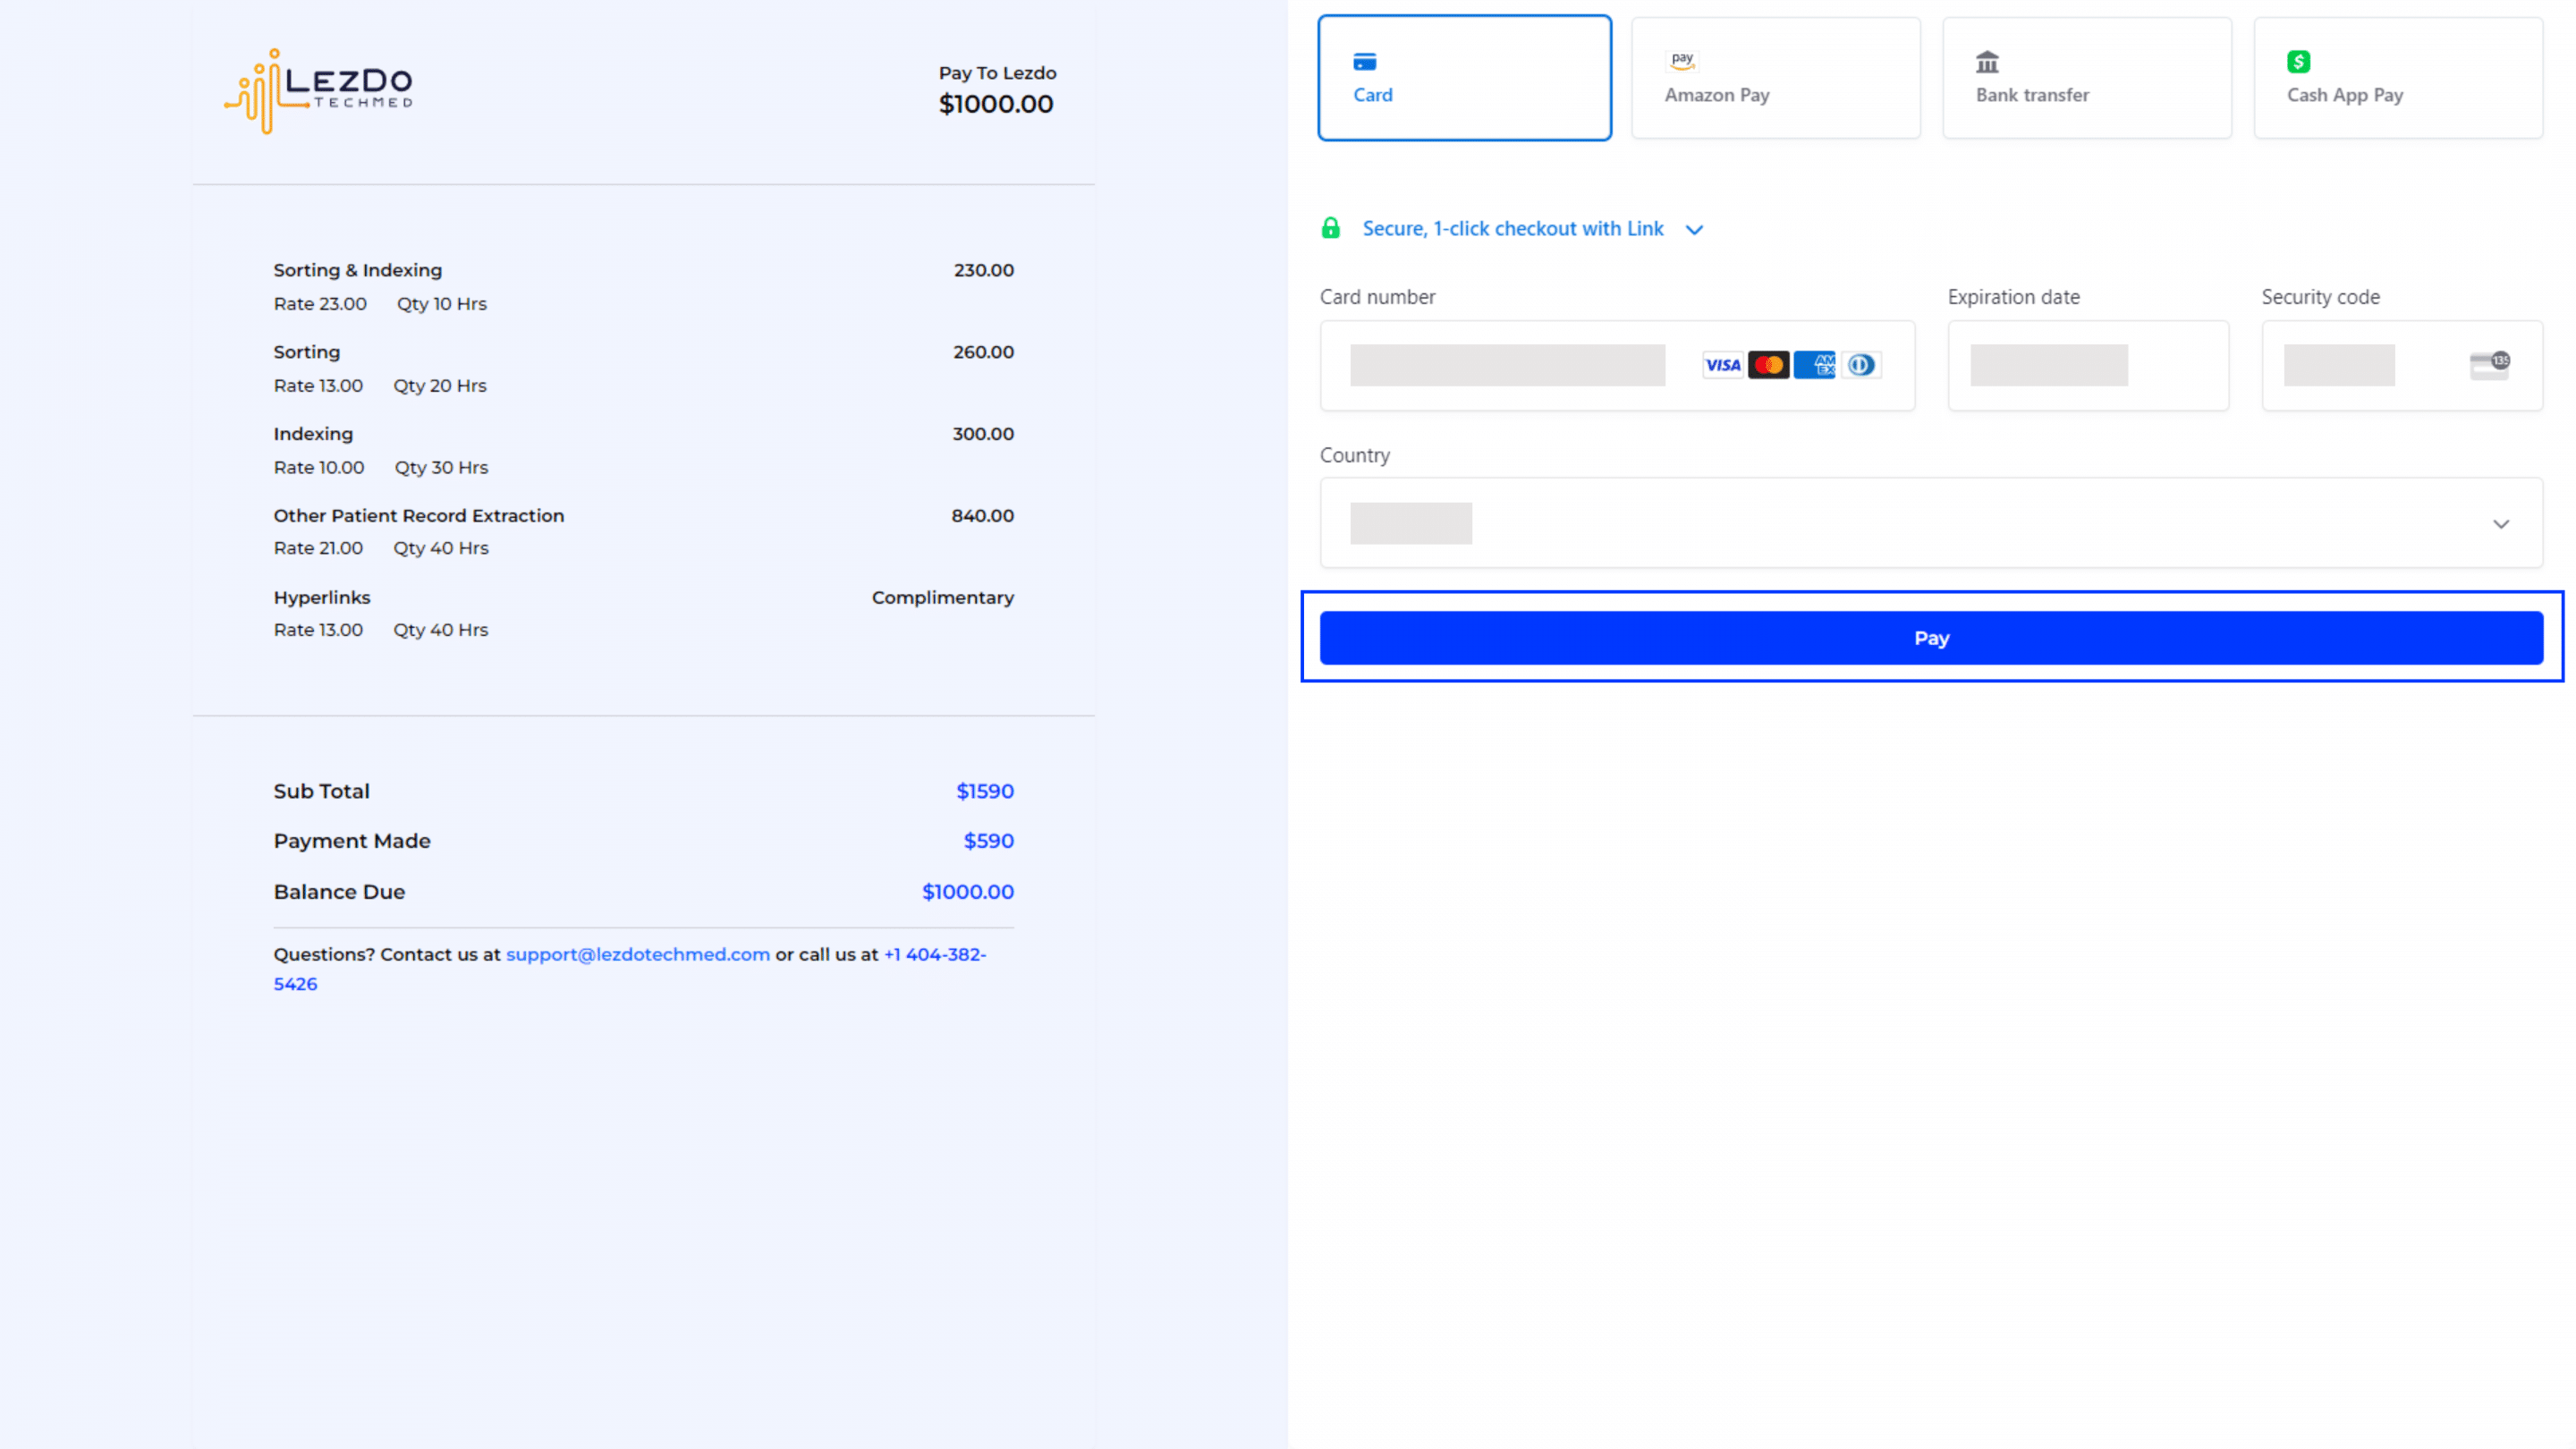Click the Complimentary price label
This screenshot has width=2576, height=1449.
[x=942, y=597]
